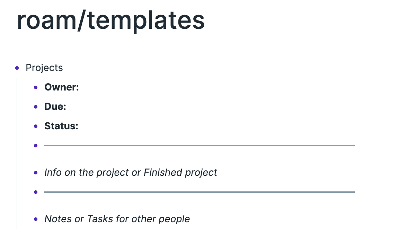Screen dimensions: 397x233
Task: Select bullet of divider above Notes line
Action: [36, 192]
